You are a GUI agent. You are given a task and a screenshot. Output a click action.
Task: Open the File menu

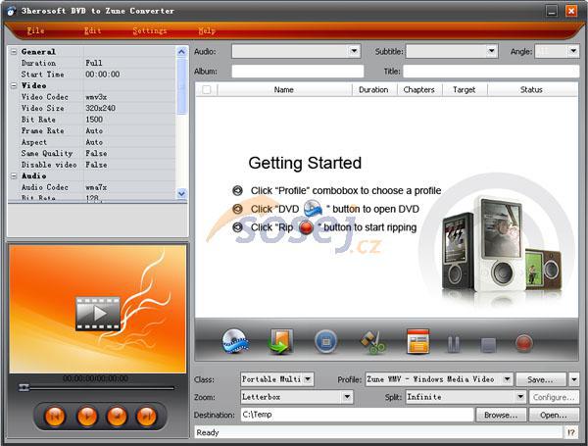click(x=35, y=30)
